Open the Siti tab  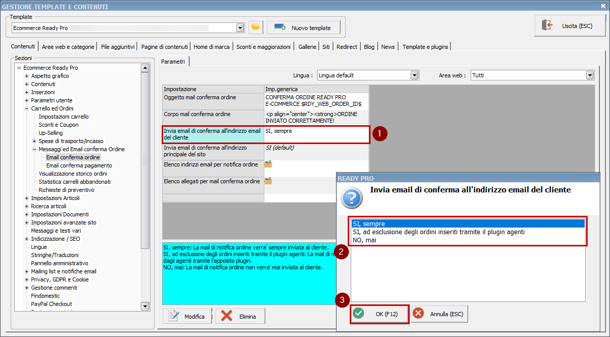[x=326, y=46]
